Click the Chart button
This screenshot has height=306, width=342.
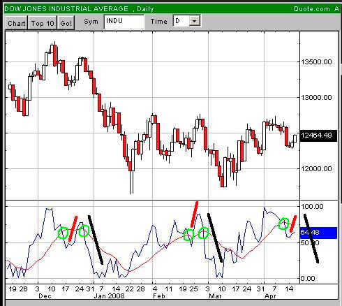tap(16, 23)
